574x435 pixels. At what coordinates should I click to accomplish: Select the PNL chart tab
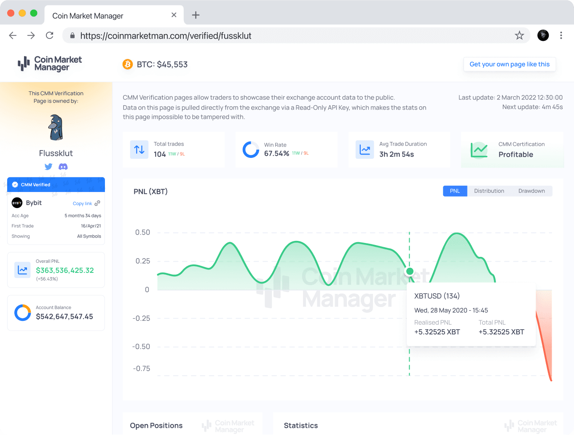point(455,191)
